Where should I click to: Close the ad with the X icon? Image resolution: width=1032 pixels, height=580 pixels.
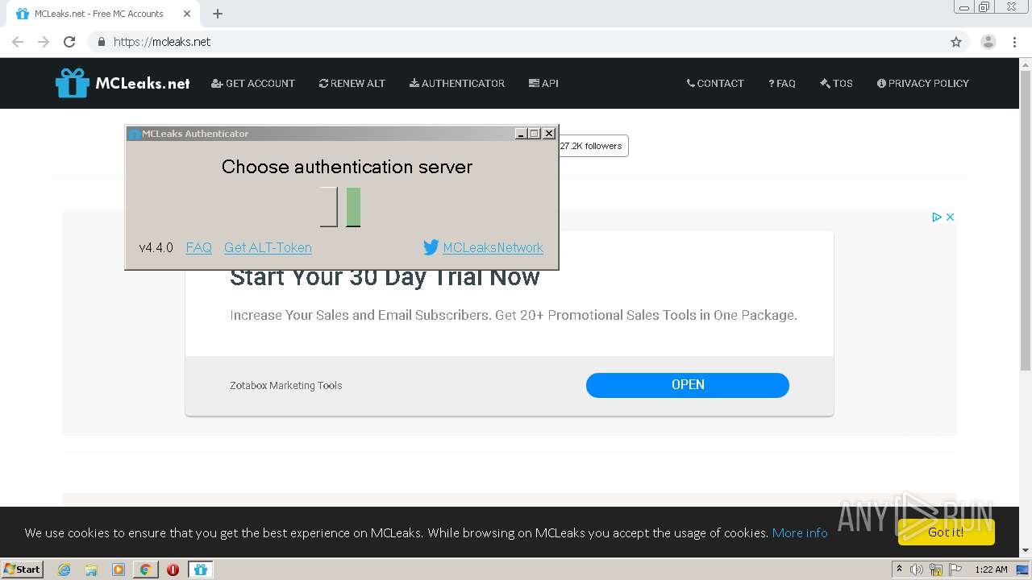950,217
